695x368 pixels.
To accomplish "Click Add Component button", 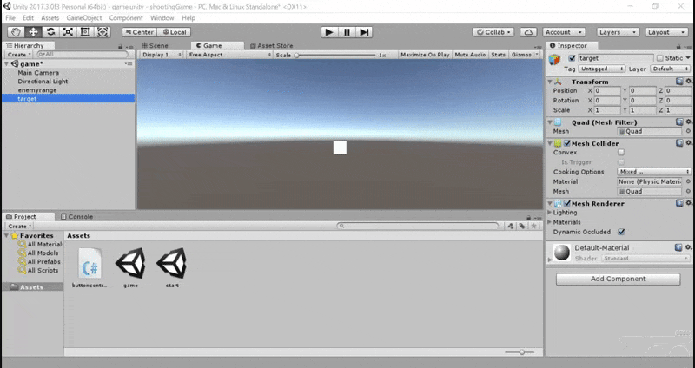I will [618, 279].
